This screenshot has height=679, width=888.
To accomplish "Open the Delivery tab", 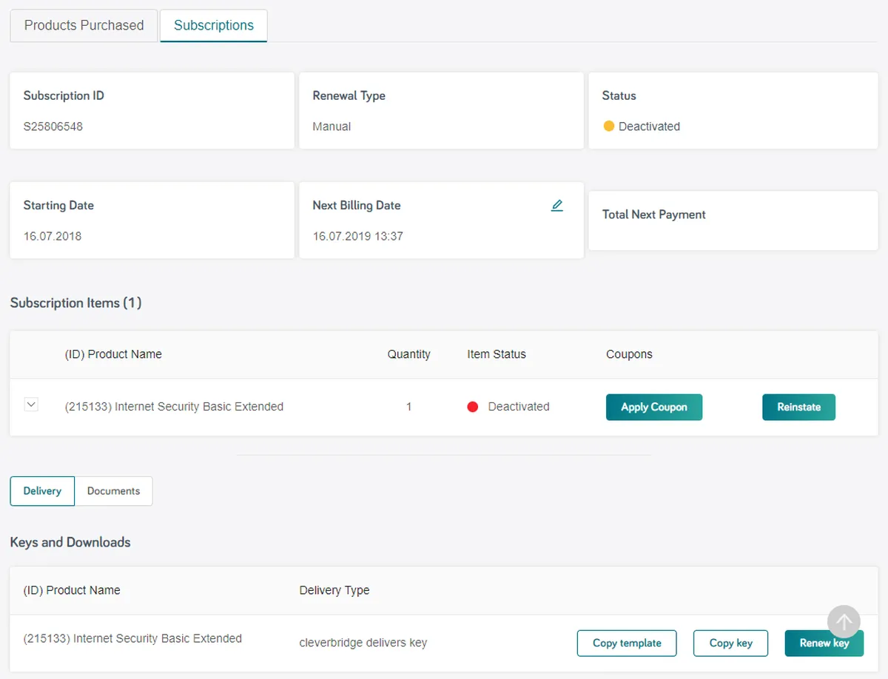I will pyautogui.click(x=42, y=491).
